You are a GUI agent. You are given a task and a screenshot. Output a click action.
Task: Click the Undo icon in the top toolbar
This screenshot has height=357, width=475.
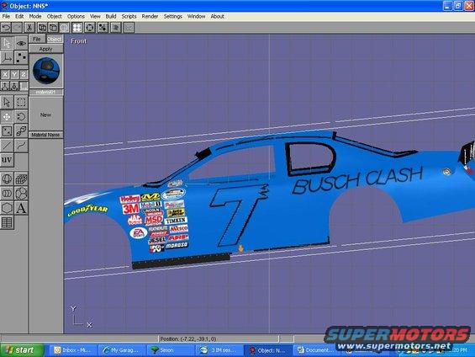point(7,28)
